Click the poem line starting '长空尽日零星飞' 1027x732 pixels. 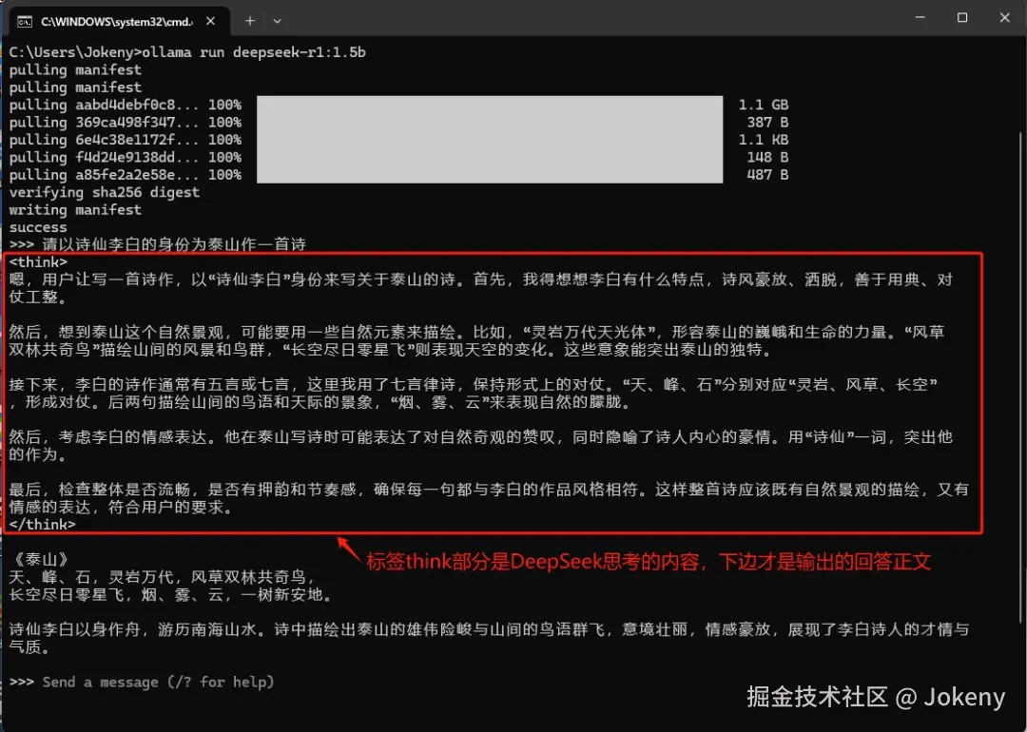click(171, 594)
